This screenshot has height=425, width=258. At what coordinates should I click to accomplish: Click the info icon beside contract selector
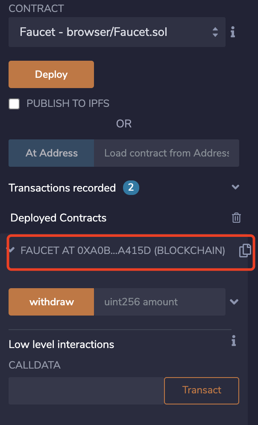tap(233, 32)
